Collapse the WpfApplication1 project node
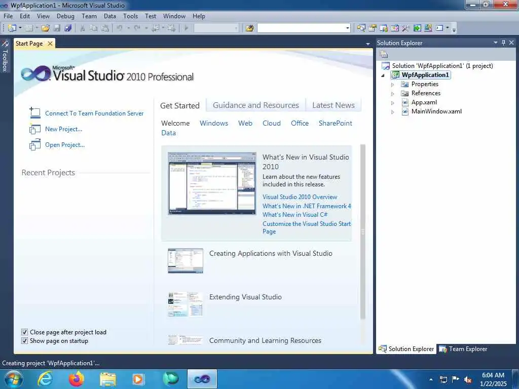This screenshot has height=389, width=519. click(383, 75)
